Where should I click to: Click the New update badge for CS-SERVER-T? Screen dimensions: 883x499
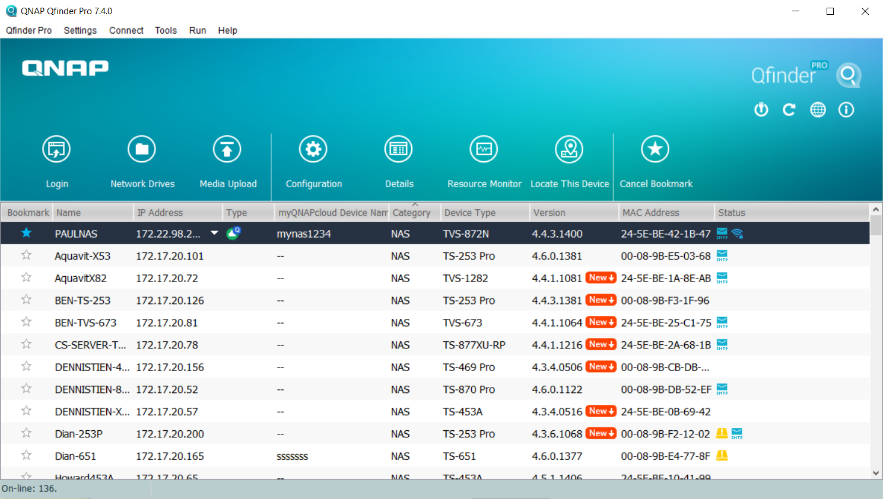click(x=601, y=344)
